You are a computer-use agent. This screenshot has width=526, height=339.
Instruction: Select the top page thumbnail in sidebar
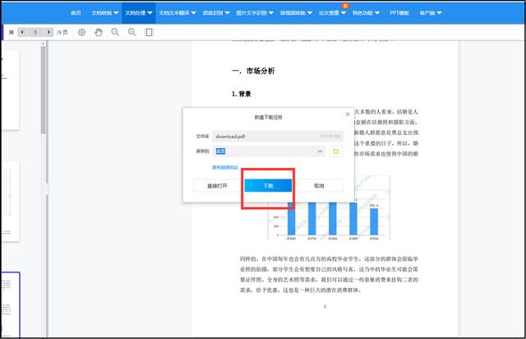(10, 90)
